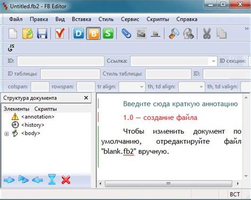The width and height of the screenshot is (251, 200).
Task: Click the clock icon beside history
Action: 15,125
